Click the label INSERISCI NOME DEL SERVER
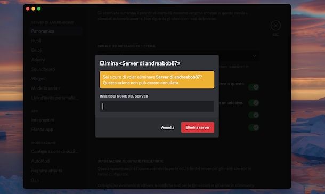Viewport: 325px width, 194px height. pos(124,96)
